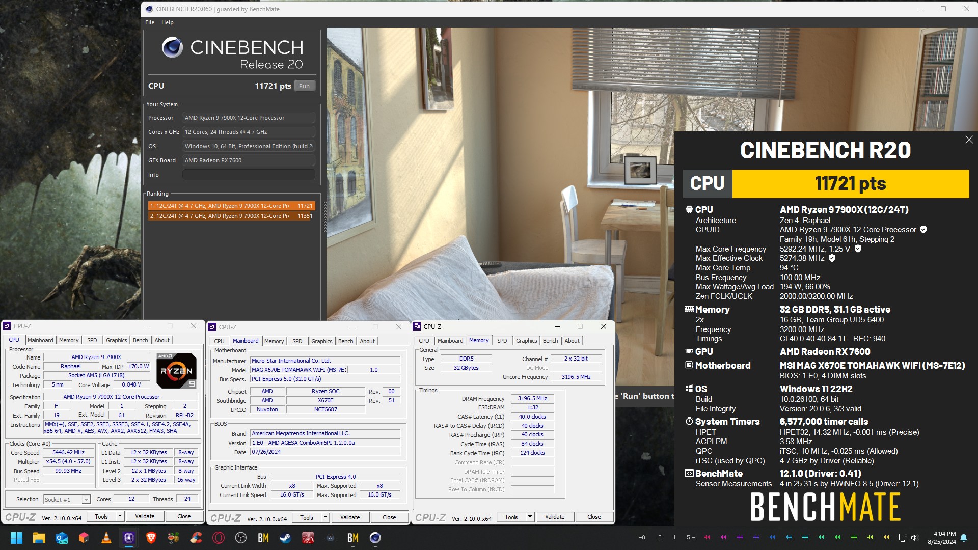Click the Memory section icon in BenchMate
This screenshot has width=978, height=550.
(x=689, y=309)
